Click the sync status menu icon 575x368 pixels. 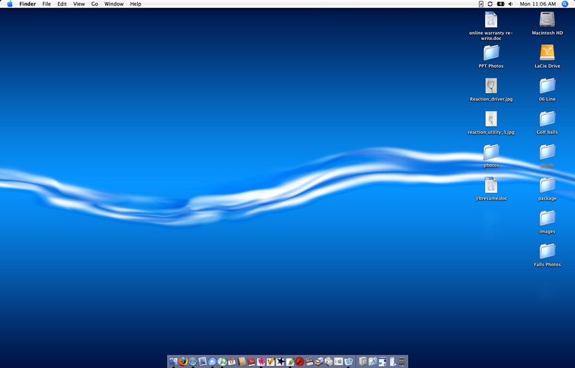click(490, 4)
